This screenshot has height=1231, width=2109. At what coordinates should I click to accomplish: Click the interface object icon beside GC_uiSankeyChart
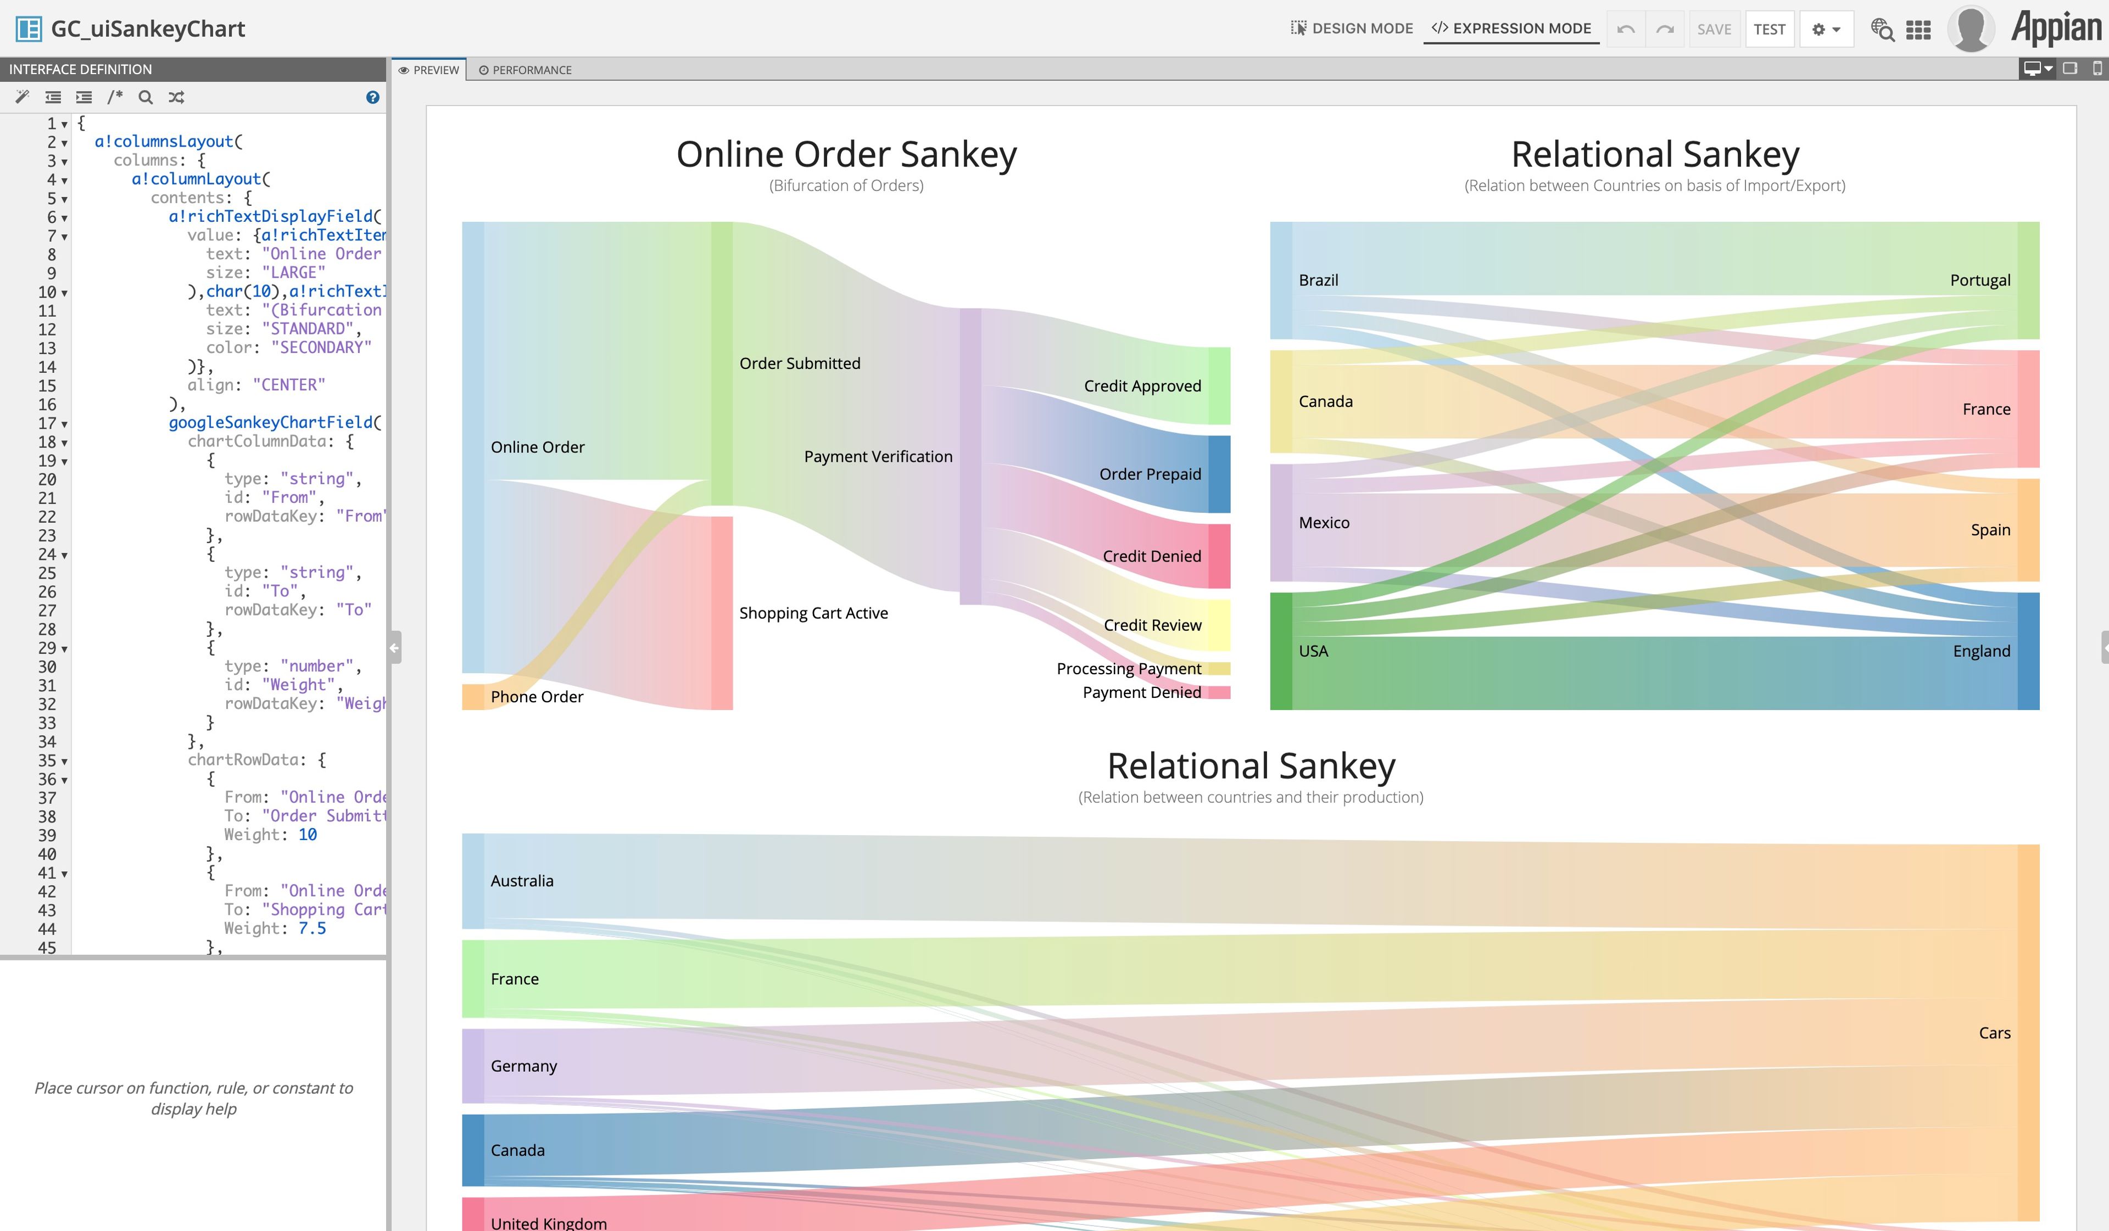pyautogui.click(x=29, y=29)
